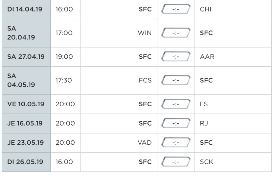This screenshot has width=276, height=187.
Task: Click the SFC vs SCK score box
Action: click(176, 162)
